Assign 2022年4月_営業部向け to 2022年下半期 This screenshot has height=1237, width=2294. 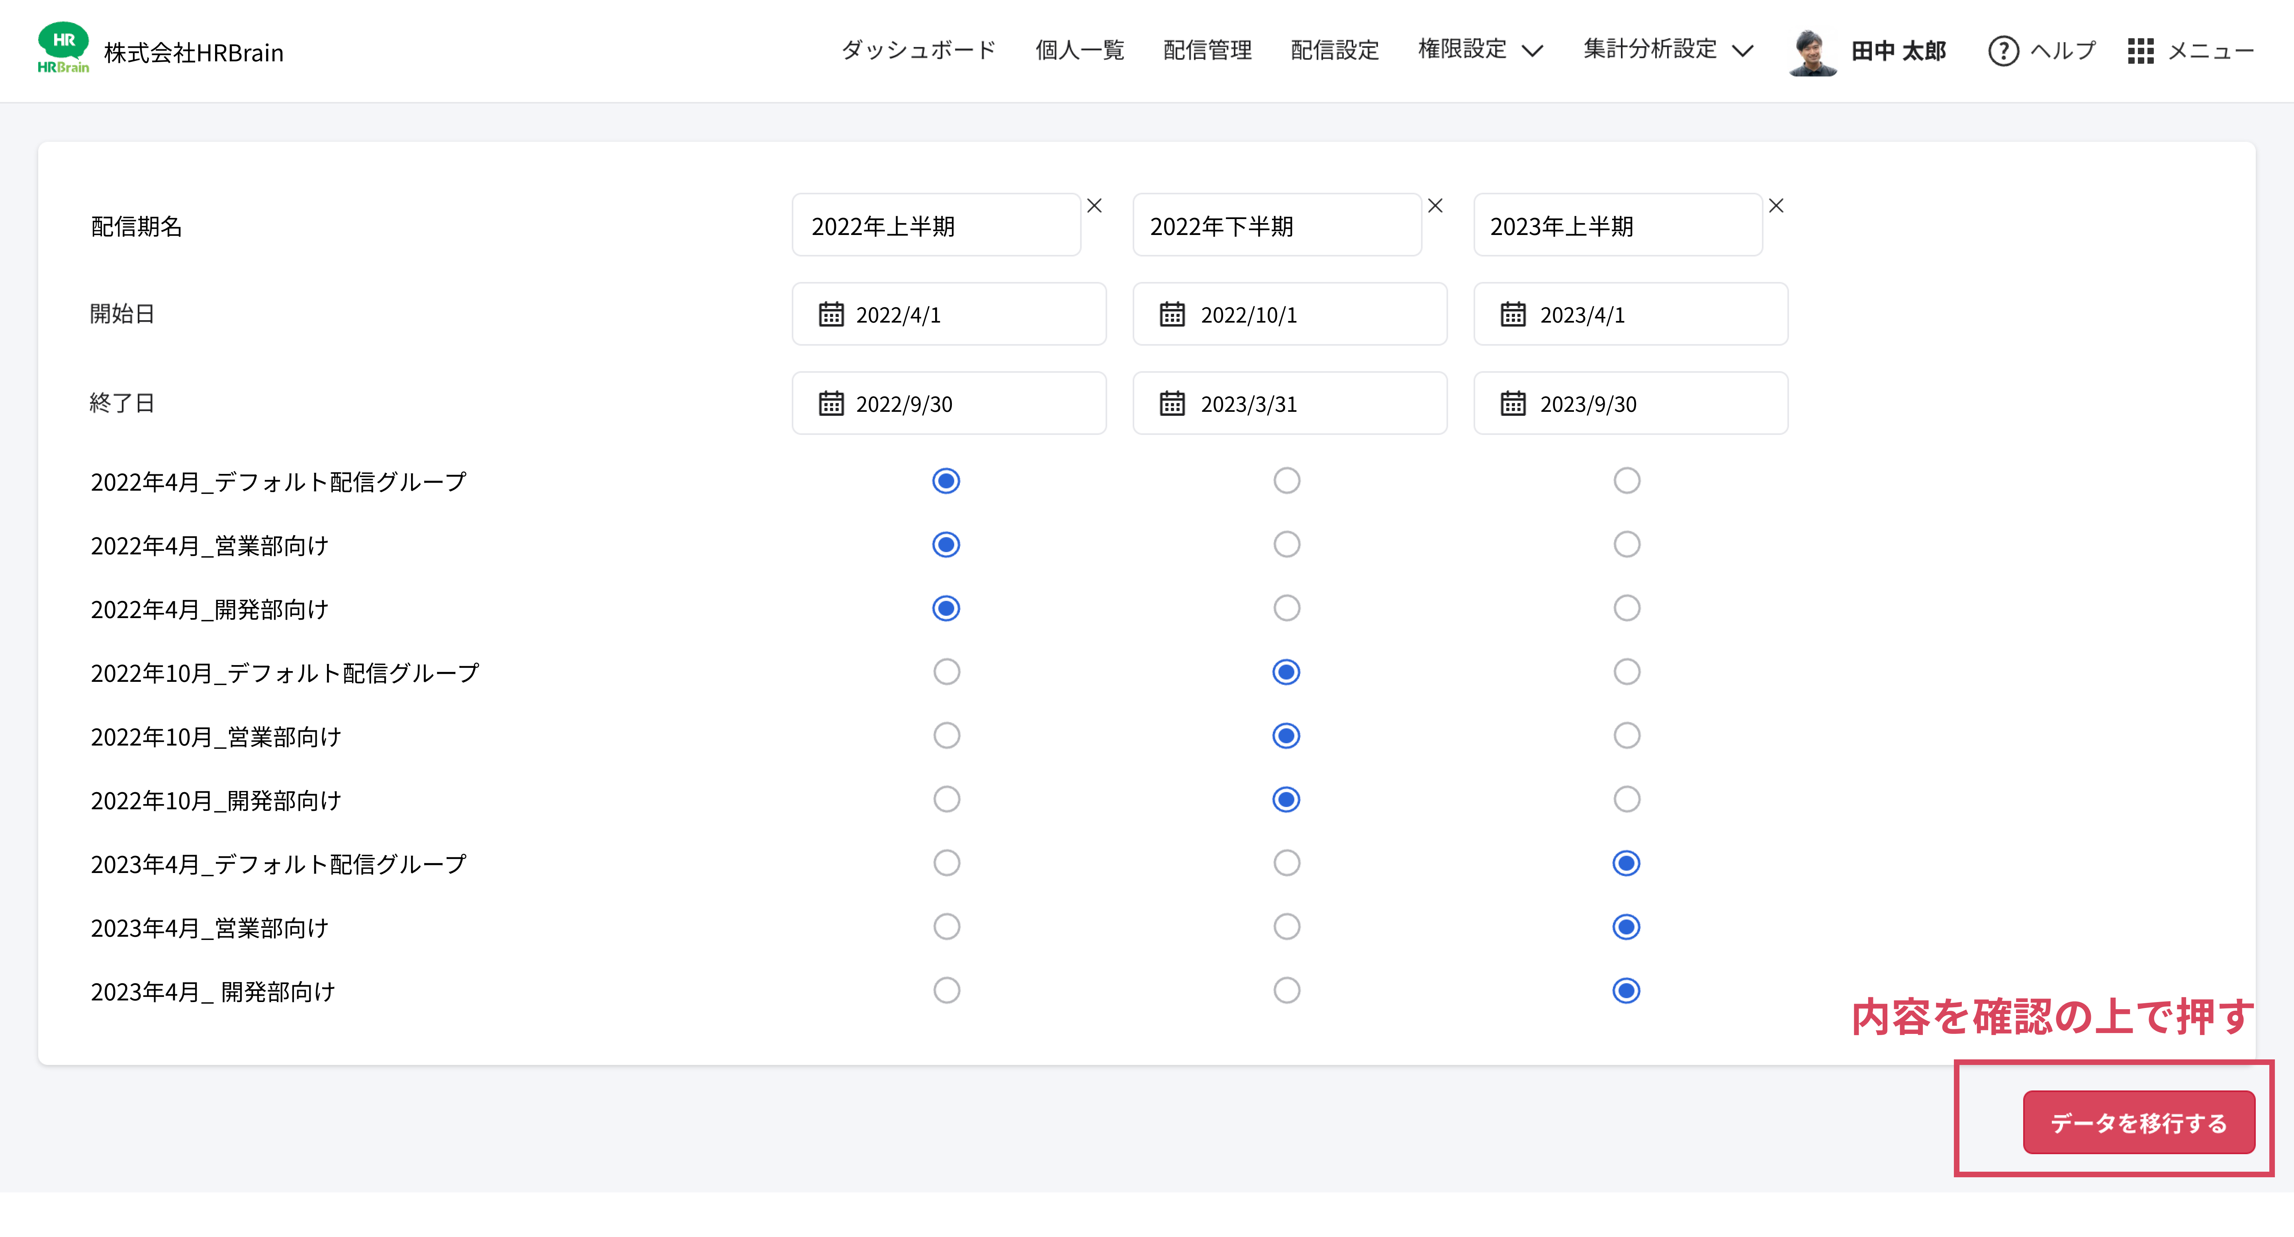click(1287, 544)
